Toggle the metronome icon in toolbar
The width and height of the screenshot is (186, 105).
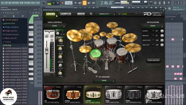click(76, 3)
